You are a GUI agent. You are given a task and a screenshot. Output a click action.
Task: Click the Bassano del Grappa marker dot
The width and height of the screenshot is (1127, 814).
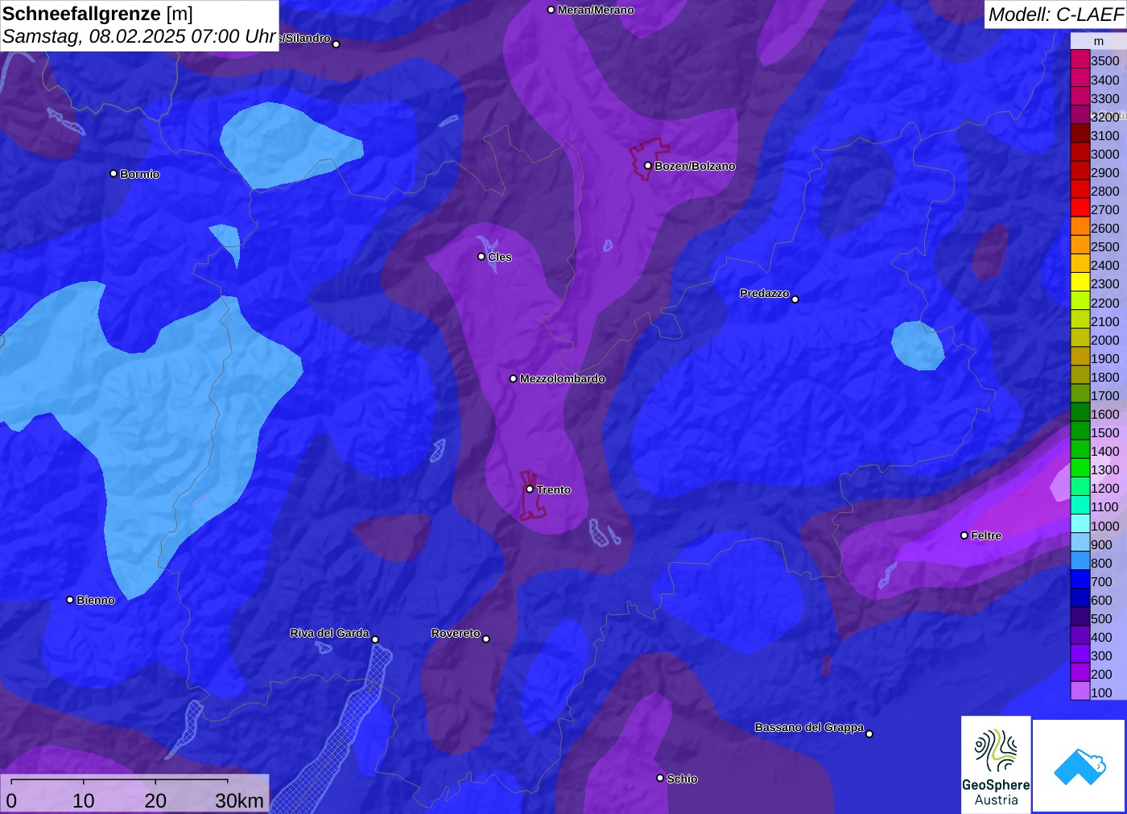click(869, 733)
